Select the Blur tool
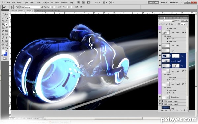This screenshot has width=198, height=124. click(x=3, y=34)
